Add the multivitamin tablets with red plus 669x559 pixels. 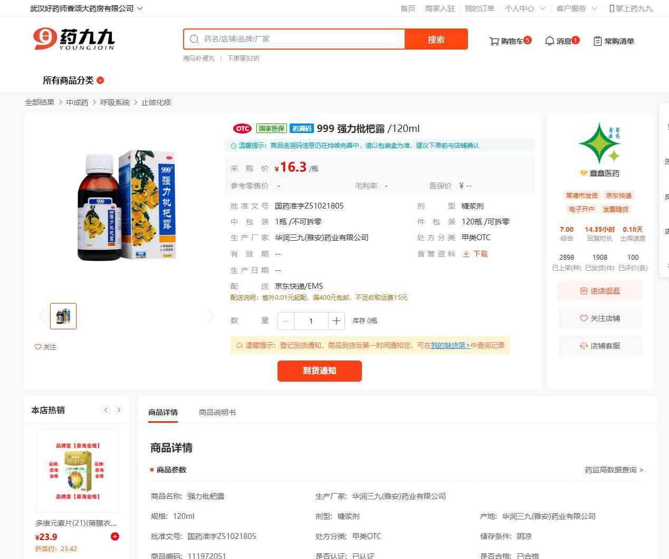tap(114, 536)
